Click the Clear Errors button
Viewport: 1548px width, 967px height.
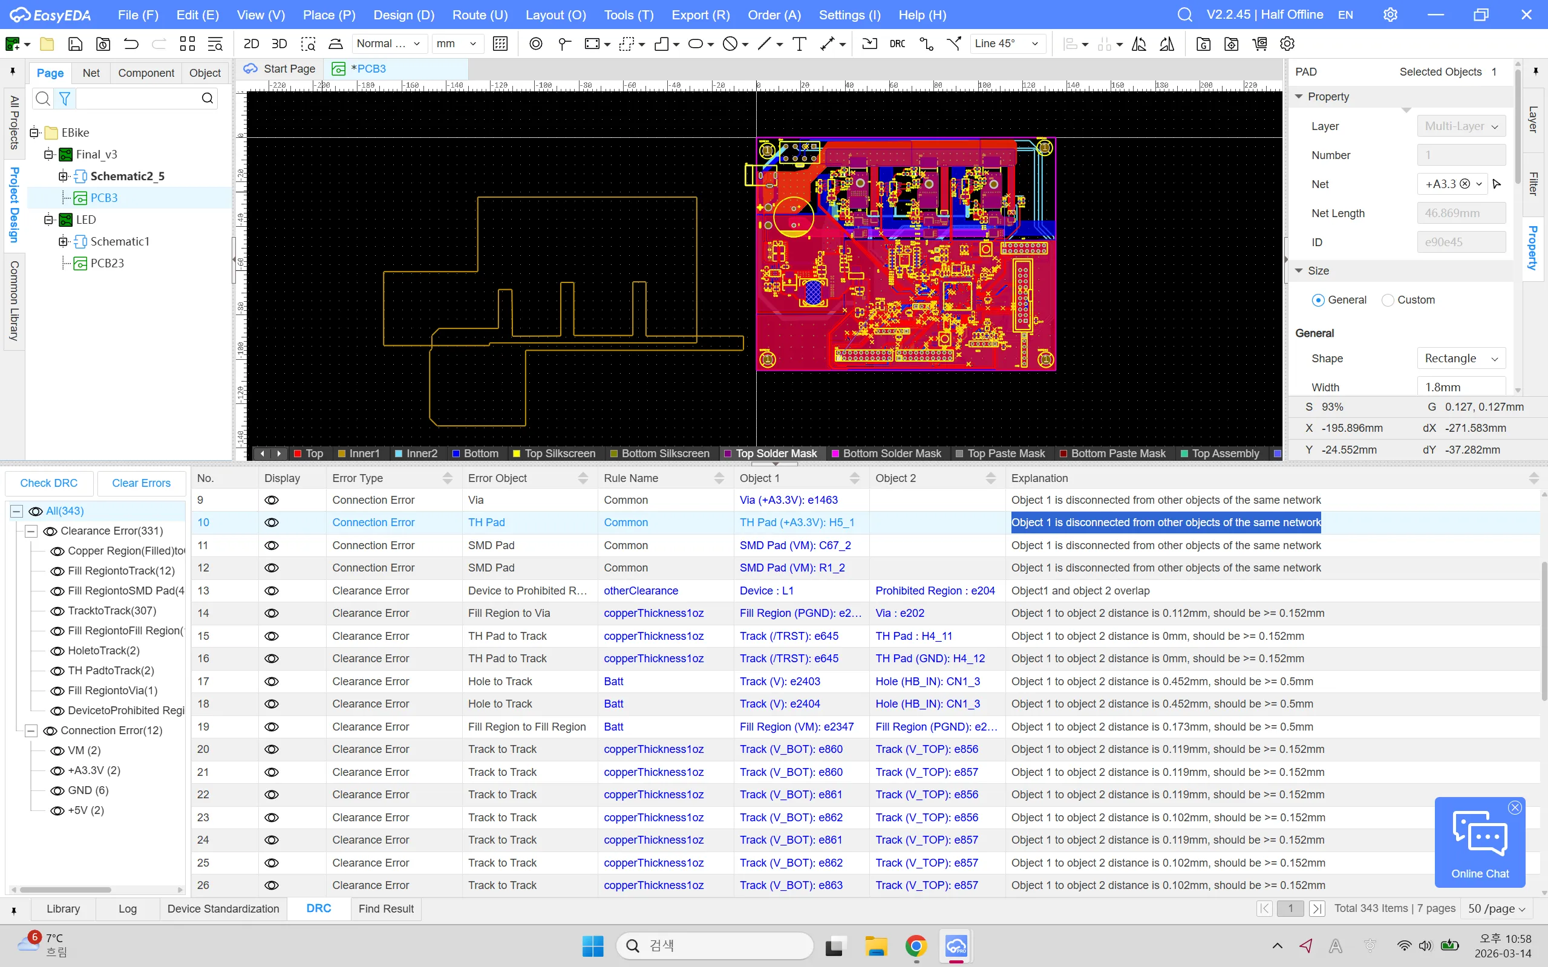point(141,483)
